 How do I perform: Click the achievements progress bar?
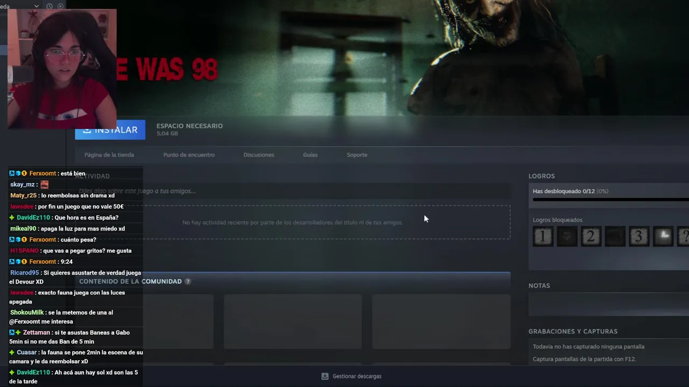click(611, 199)
